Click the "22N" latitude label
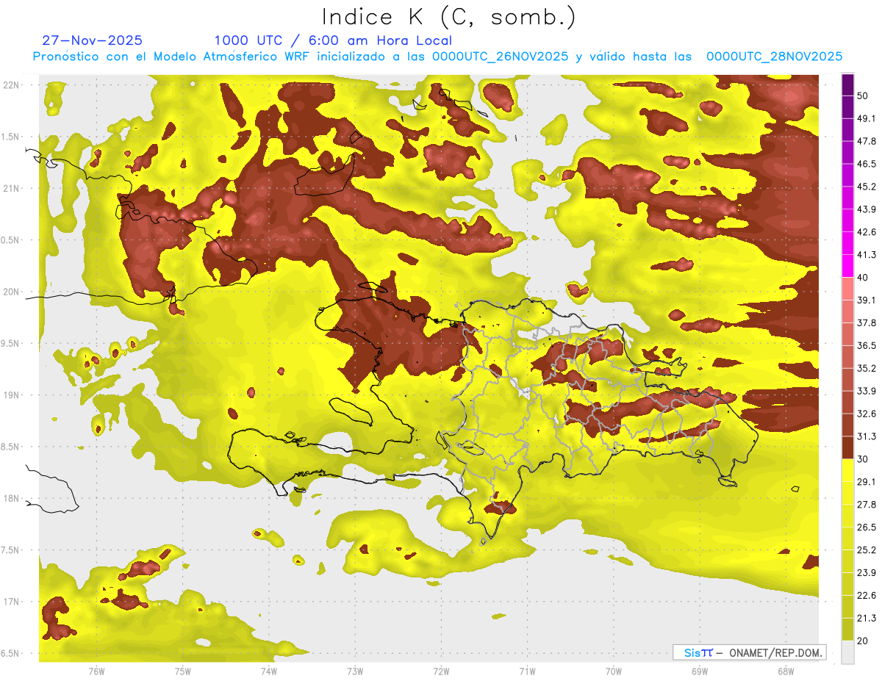 (12, 84)
